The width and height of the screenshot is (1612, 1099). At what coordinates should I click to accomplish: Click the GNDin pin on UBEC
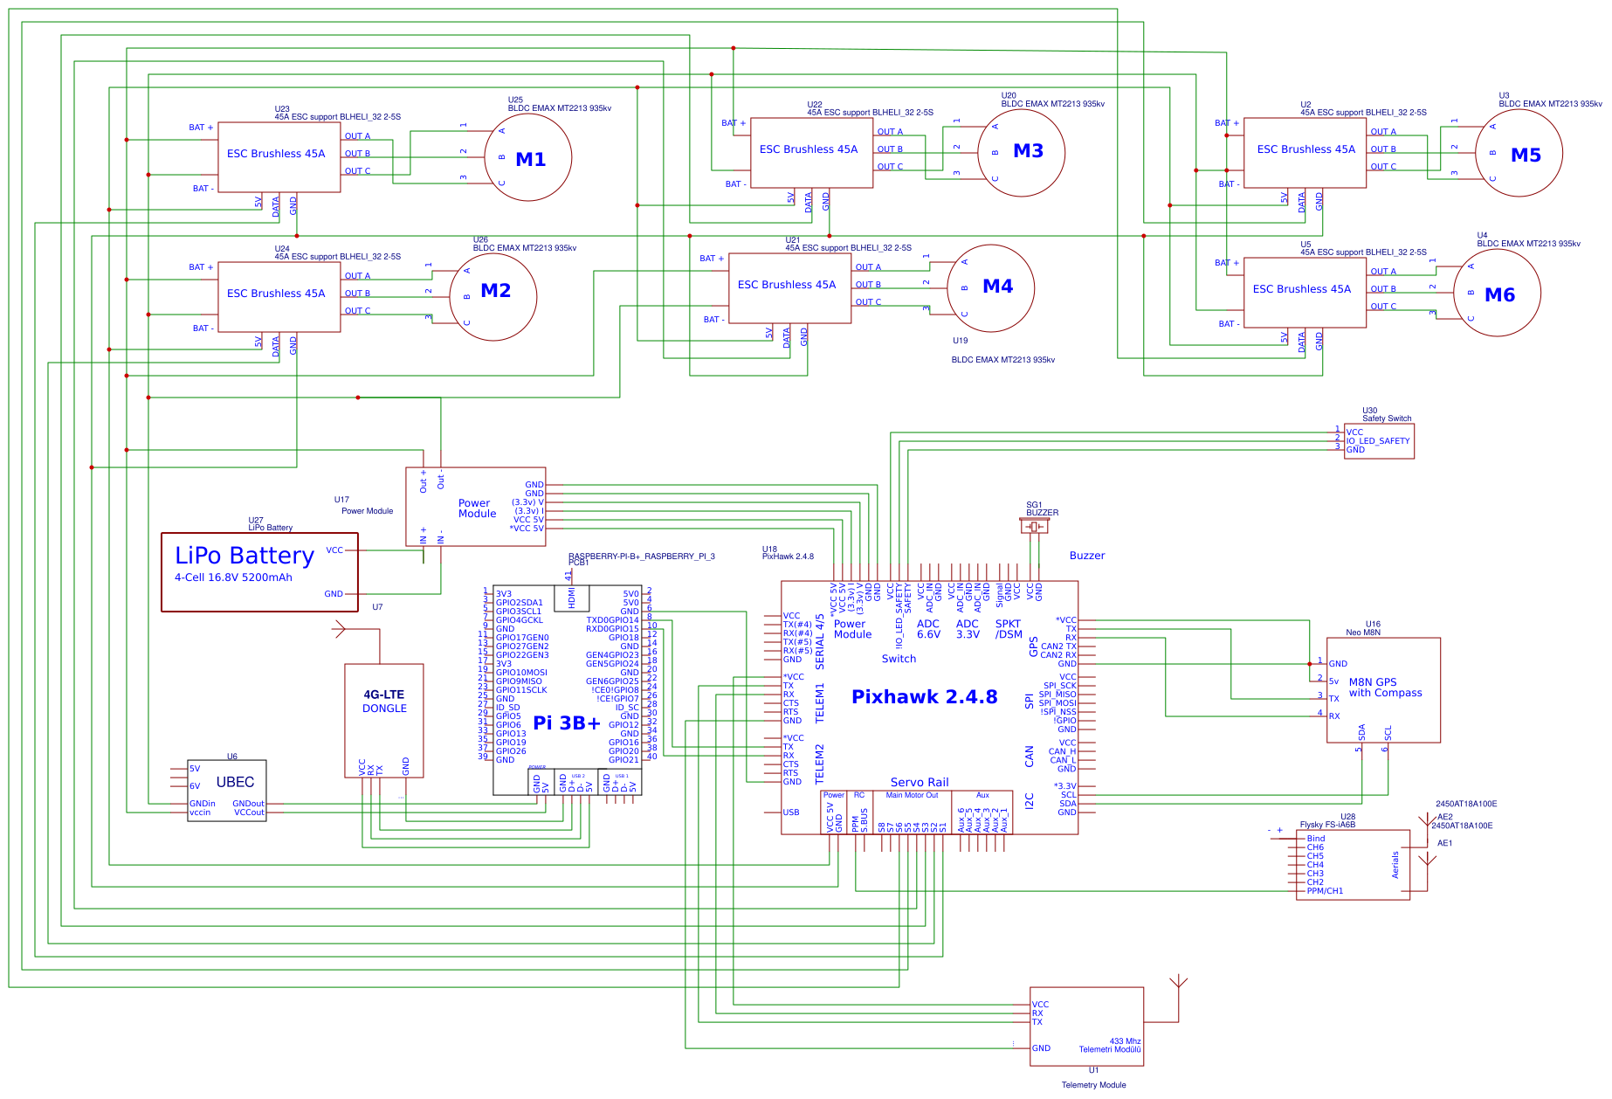203,804
